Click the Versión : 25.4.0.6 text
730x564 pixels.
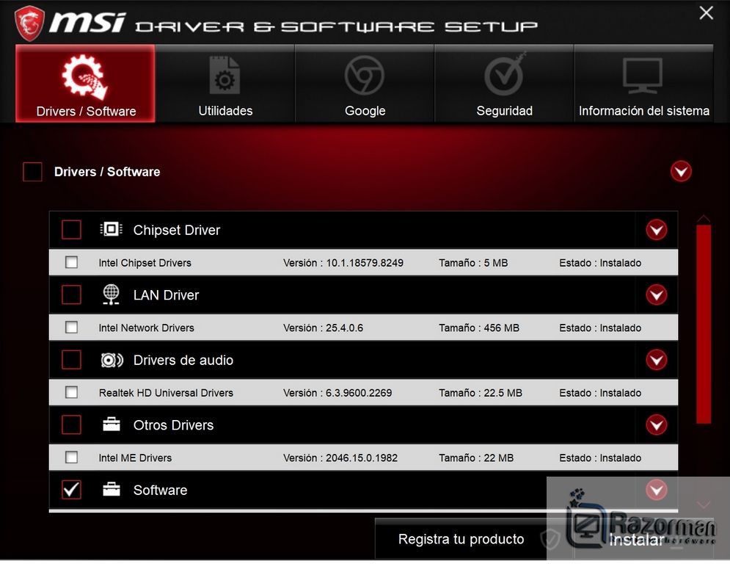(x=323, y=328)
